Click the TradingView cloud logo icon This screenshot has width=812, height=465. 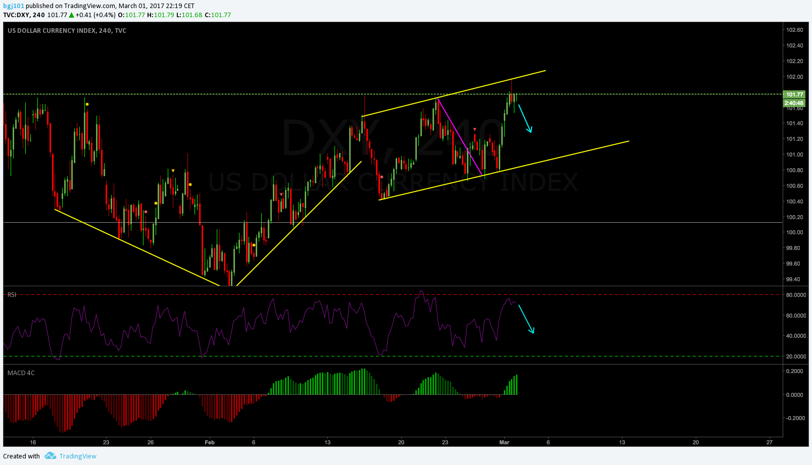[50, 456]
